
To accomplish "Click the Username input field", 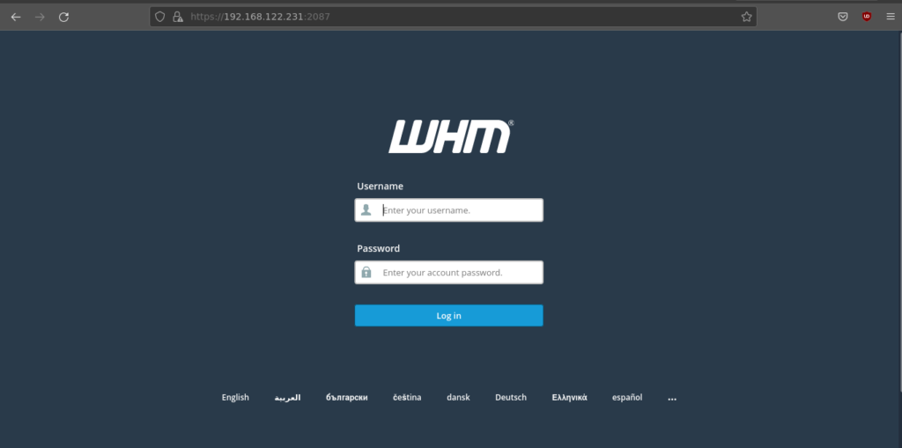I will tap(448, 209).
